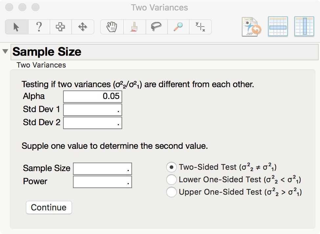The height and width of the screenshot is (234, 320).
Task: Pick the scroller move tool
Action: [x=82, y=27]
